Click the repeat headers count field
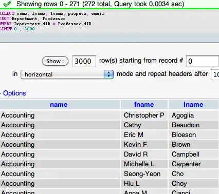Viewport: 219px width, 194px height. click(215, 74)
